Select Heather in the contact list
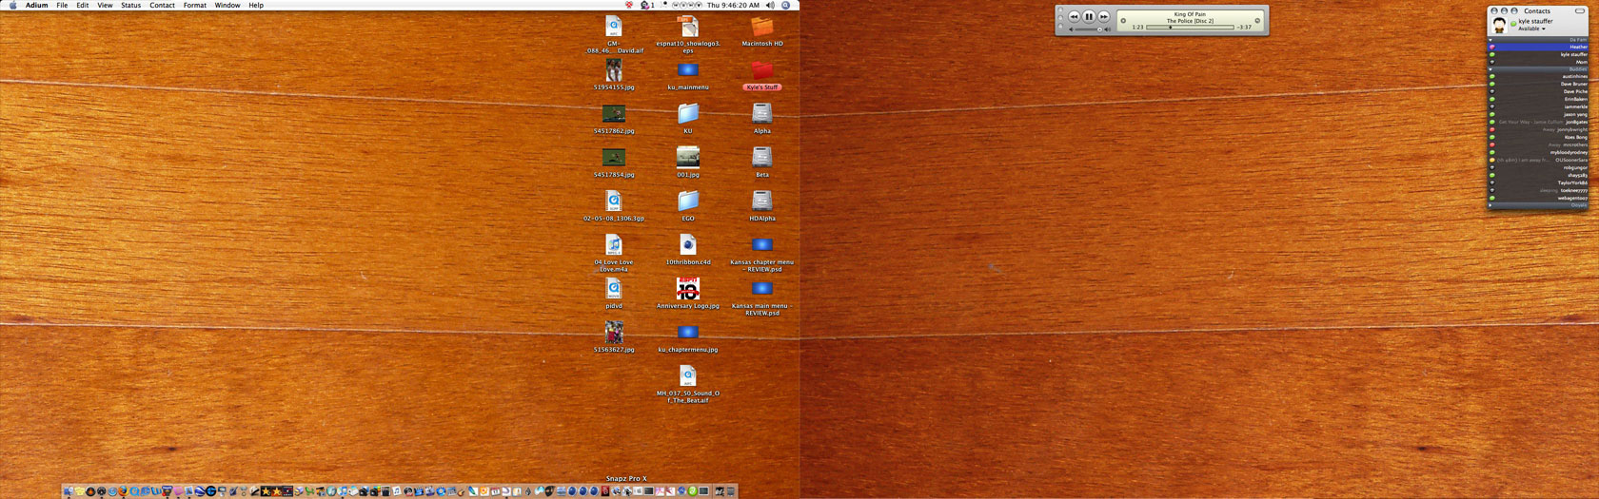 1538,47
